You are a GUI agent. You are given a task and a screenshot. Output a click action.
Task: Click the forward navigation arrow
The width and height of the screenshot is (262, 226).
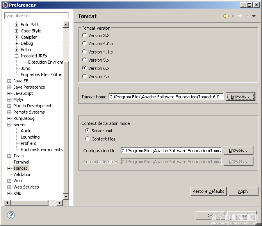pos(240,16)
